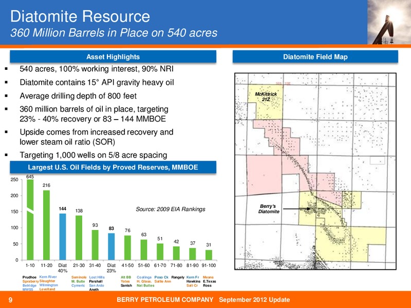
Task: Click the bar value label '76'
Action: point(127,230)
